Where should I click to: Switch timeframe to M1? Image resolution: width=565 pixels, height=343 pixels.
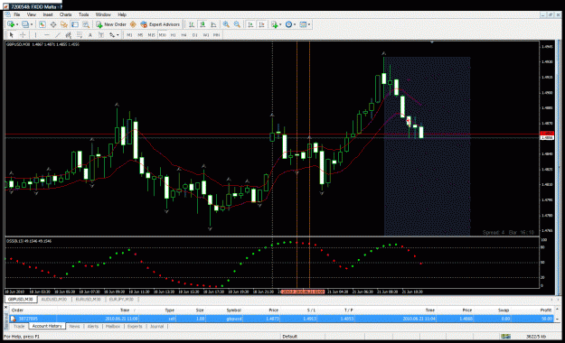point(129,35)
